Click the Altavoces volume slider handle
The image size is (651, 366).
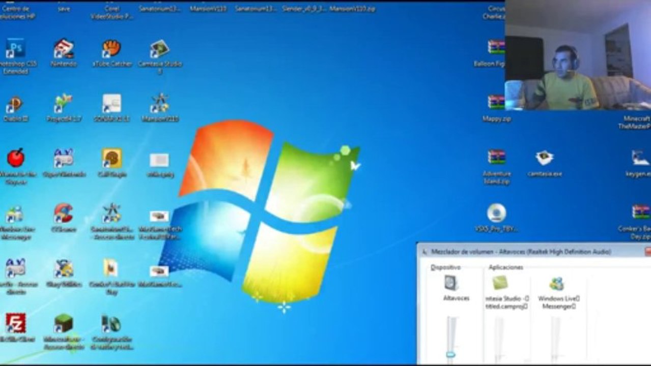click(450, 354)
